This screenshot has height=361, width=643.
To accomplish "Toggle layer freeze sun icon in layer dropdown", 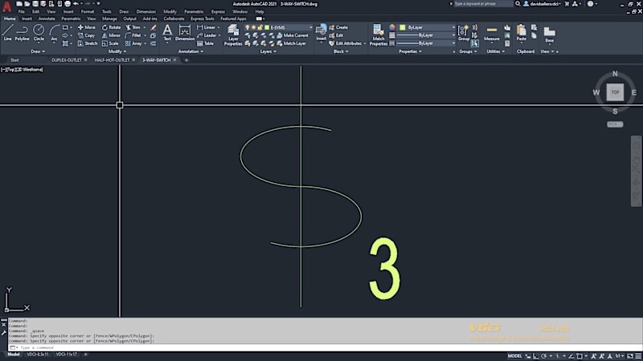I will pos(253,27).
